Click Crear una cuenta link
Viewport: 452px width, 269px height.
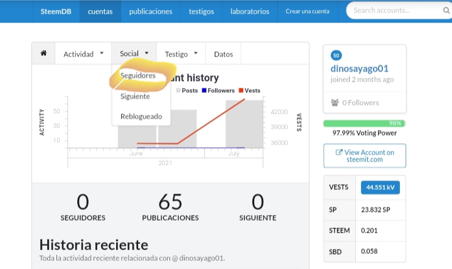pyautogui.click(x=307, y=11)
